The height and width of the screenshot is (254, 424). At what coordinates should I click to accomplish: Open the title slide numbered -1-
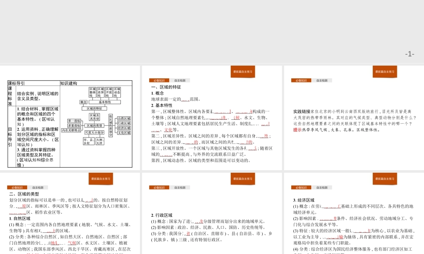pyautogui.click(x=212, y=32)
